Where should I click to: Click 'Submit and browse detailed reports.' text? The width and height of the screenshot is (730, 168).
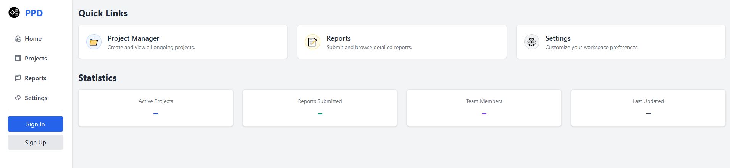coord(369,47)
